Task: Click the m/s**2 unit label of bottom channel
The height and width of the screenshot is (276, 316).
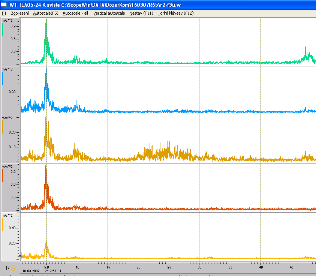Action: click(7, 216)
